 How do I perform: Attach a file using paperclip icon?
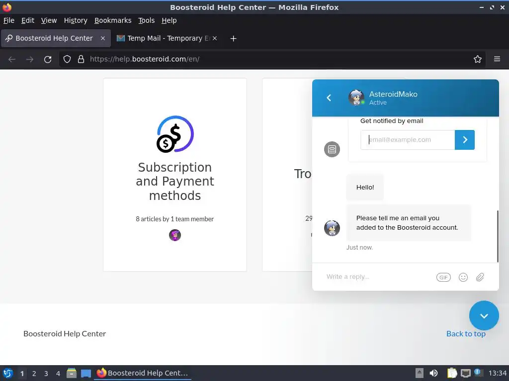click(480, 277)
